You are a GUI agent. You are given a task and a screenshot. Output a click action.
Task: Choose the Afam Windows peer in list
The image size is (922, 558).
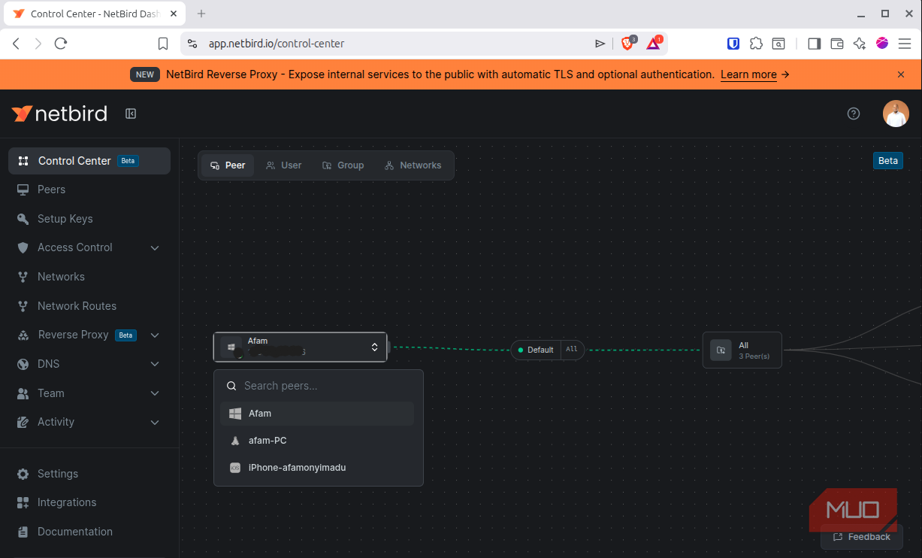click(x=317, y=414)
